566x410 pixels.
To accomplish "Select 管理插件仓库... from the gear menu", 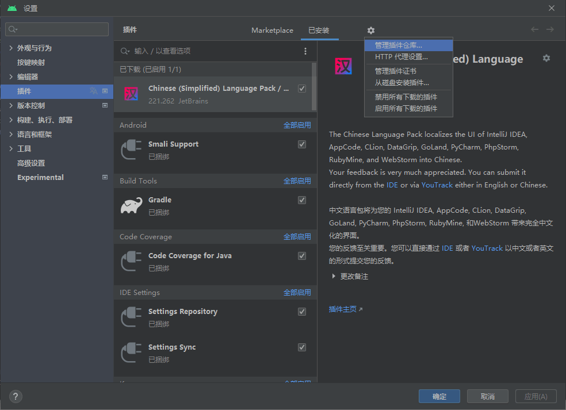I will coord(408,45).
